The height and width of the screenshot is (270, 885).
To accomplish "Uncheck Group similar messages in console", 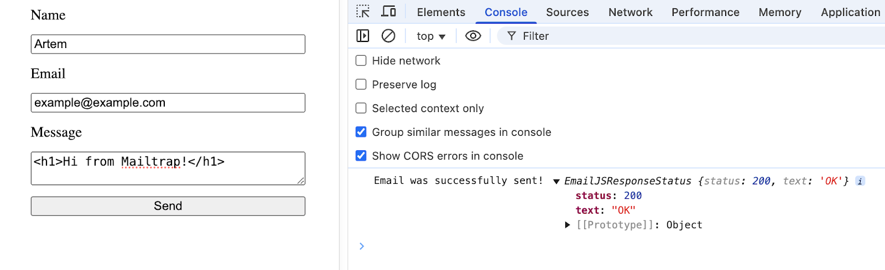I will pos(361,132).
